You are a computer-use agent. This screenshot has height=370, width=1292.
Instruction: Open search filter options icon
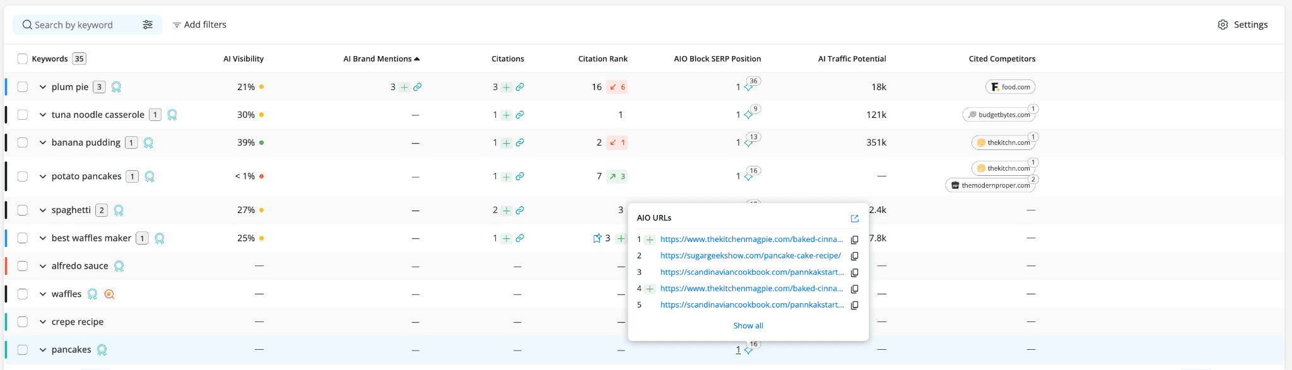(x=148, y=25)
